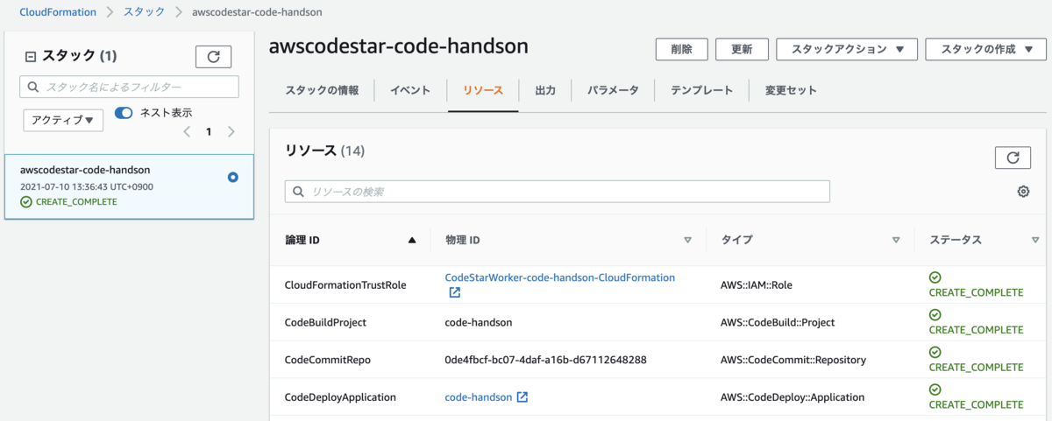
Task: Click the external link icon under CodeStarWorker-code-handson-CloudFormation
Action: pos(454,293)
